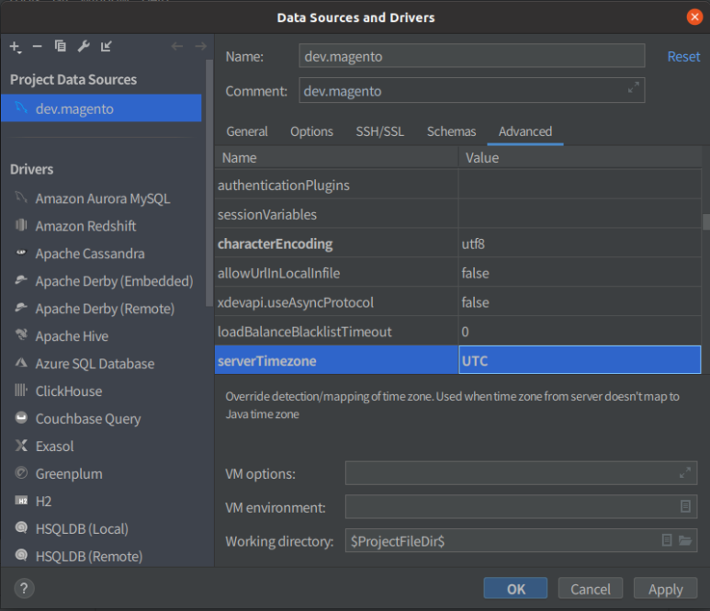Viewport: 710px width, 611px height.
Task: Expand the Comment field editor icon
Action: tap(634, 87)
